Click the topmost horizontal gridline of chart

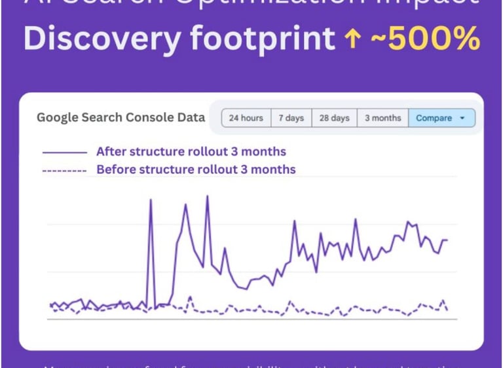click(252, 176)
